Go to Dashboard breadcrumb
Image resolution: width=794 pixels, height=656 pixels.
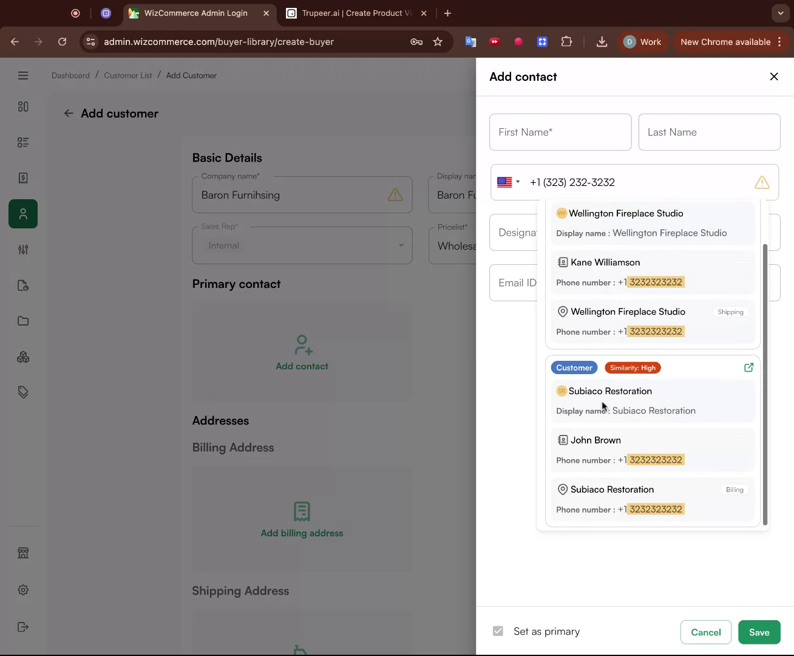(x=70, y=75)
